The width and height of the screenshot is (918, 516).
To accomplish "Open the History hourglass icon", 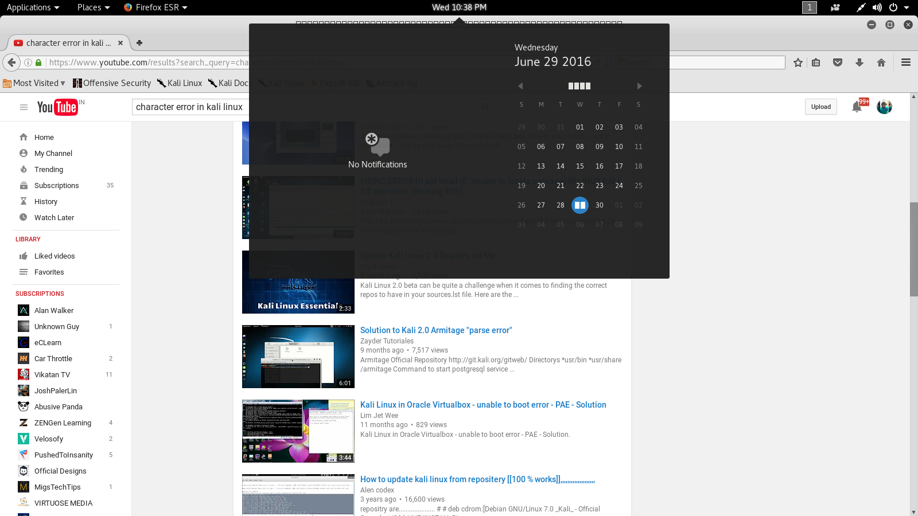I will point(24,201).
